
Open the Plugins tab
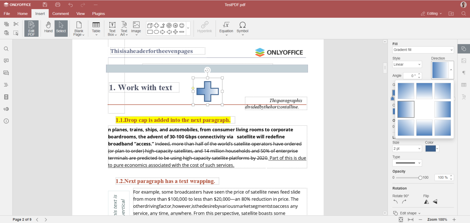(99, 13)
